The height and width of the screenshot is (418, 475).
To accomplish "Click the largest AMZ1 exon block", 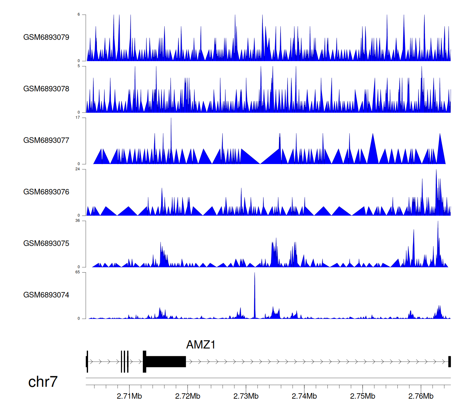I will click(x=166, y=362).
